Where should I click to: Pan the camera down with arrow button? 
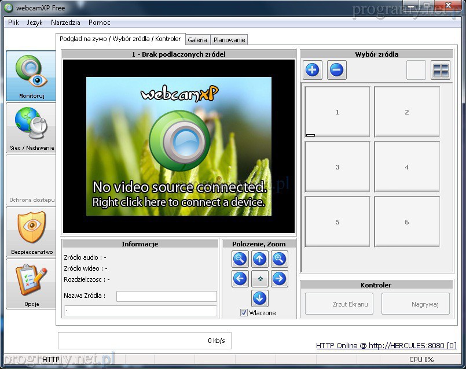pyautogui.click(x=259, y=298)
